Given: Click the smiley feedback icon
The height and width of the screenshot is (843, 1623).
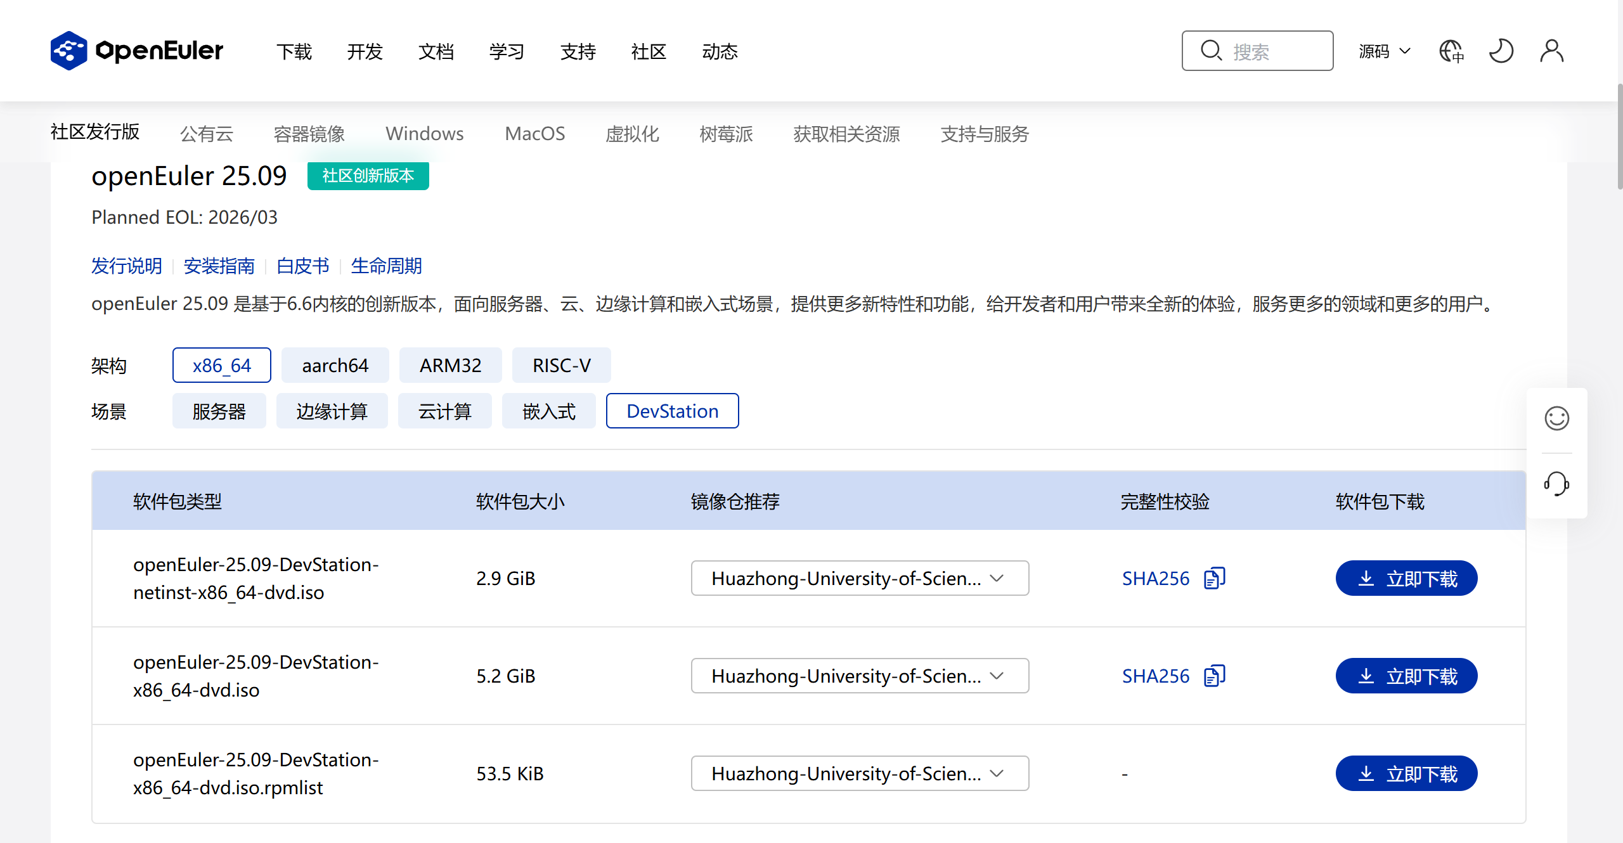Looking at the screenshot, I should [x=1556, y=418].
